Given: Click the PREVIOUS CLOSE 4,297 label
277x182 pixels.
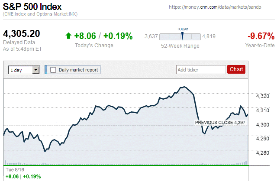Looking at the screenshot, I should 220,123.
